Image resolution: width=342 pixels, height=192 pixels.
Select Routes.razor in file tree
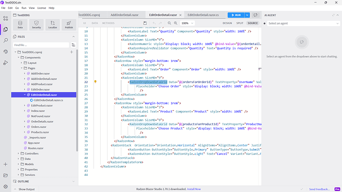click(36, 148)
